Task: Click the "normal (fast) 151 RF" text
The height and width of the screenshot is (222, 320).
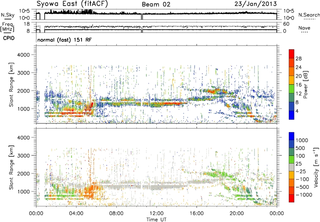Action: coord(64,40)
